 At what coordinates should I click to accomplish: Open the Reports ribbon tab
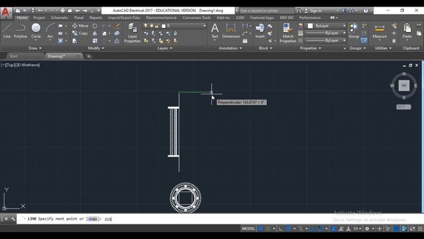pos(95,18)
